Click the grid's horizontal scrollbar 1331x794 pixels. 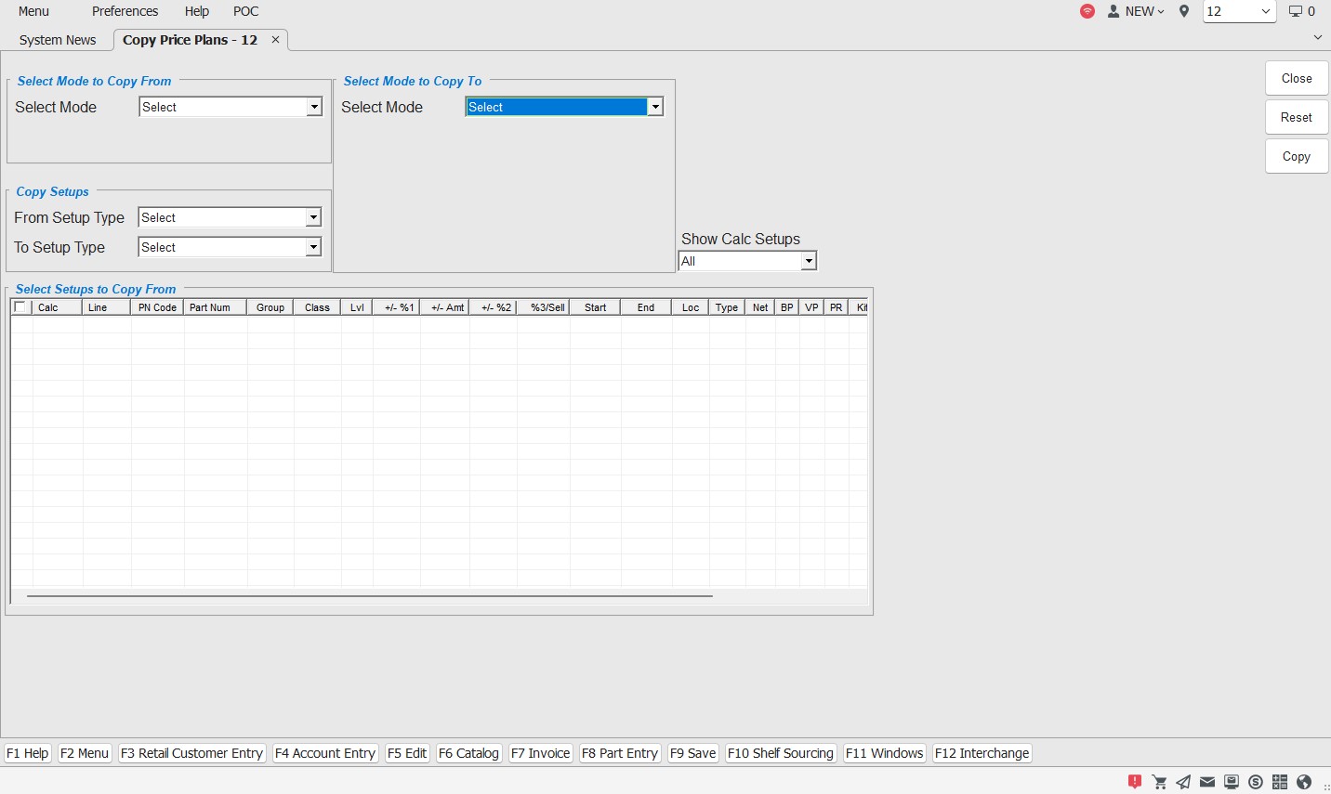tap(369, 596)
